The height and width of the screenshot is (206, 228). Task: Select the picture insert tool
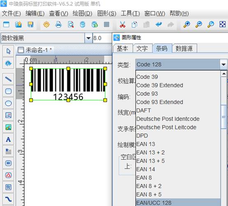pyautogui.click(x=8, y=127)
